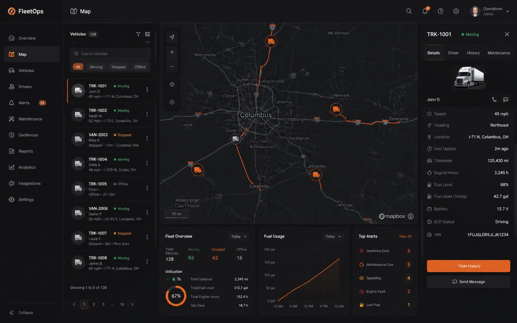517x323 pixels.
Task: Open Geofence Exits alert row
Action: pos(385,251)
